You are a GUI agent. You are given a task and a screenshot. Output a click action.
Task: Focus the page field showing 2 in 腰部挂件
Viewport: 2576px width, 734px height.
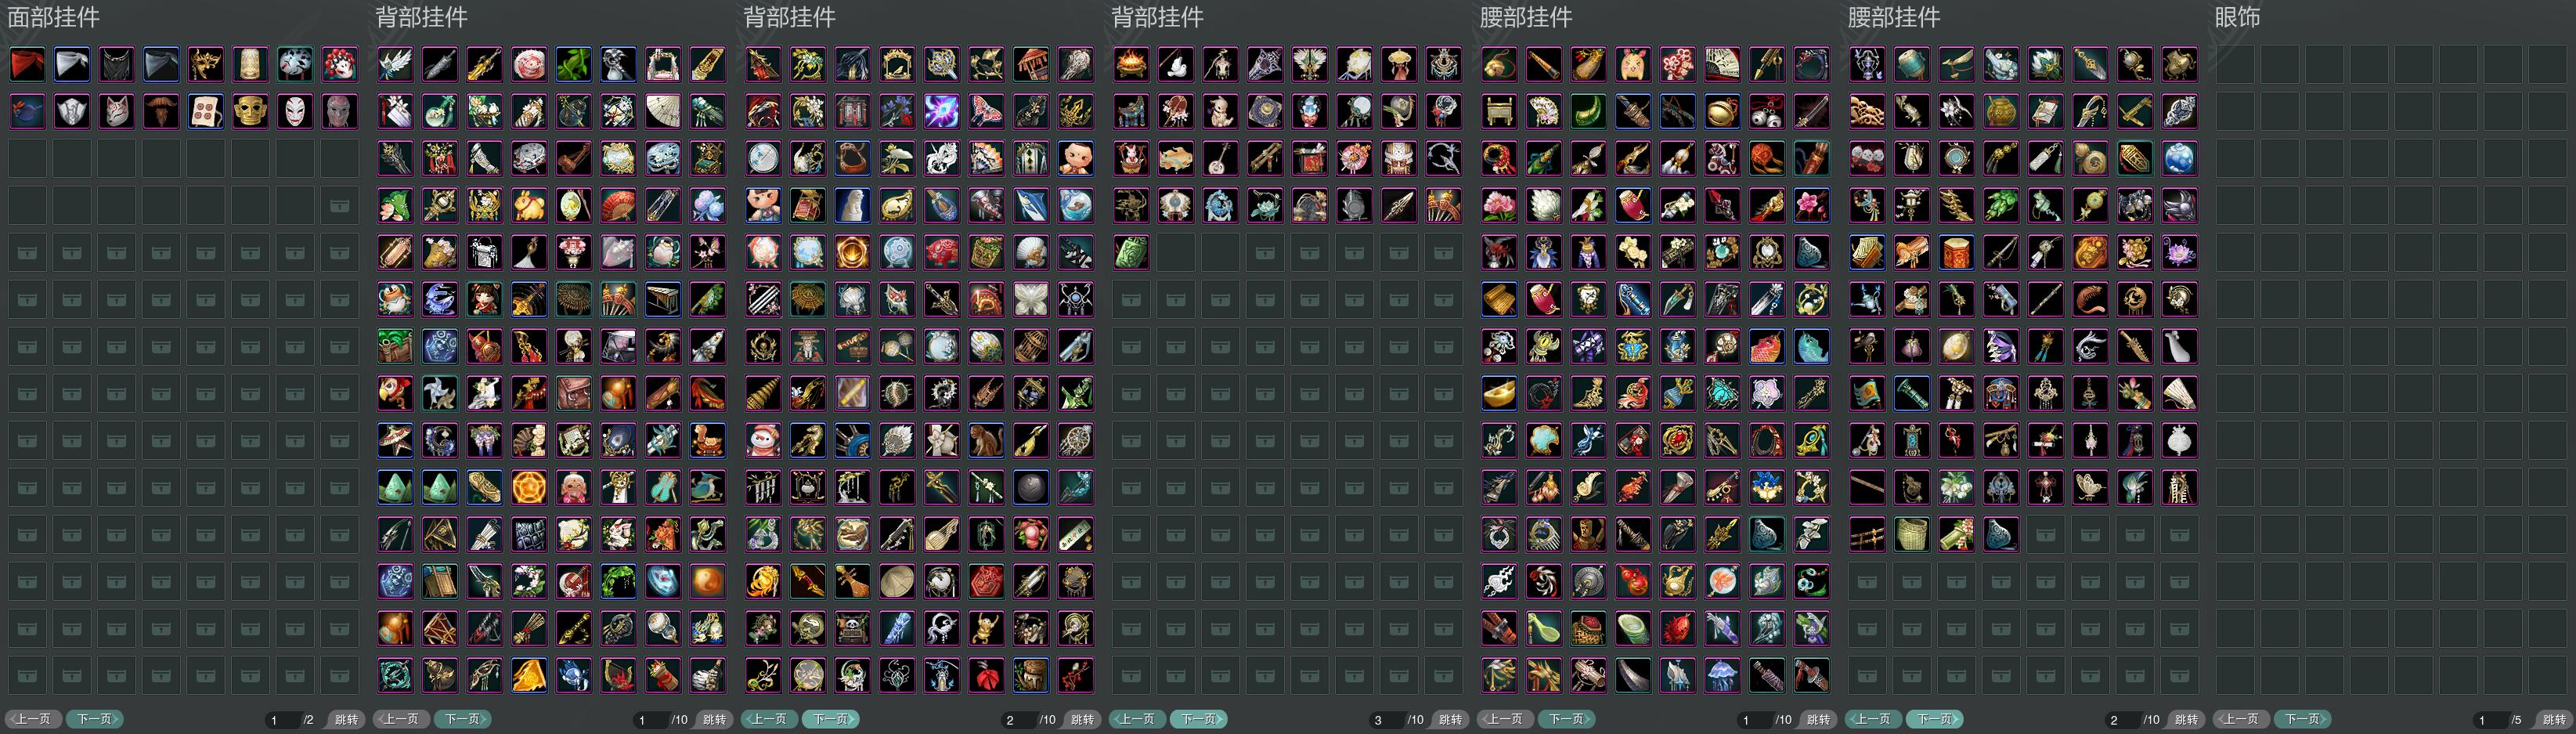coord(2120,720)
